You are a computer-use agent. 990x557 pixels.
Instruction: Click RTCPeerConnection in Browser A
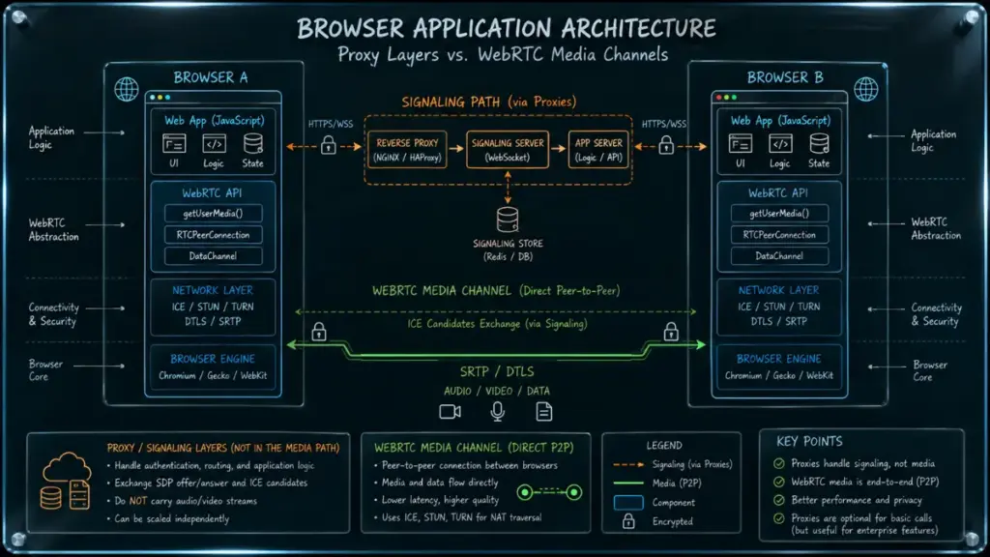[214, 235]
